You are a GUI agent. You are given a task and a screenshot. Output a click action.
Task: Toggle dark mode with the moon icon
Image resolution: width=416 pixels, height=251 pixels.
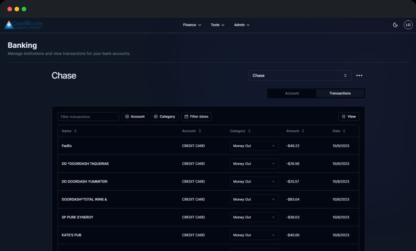[395, 25]
